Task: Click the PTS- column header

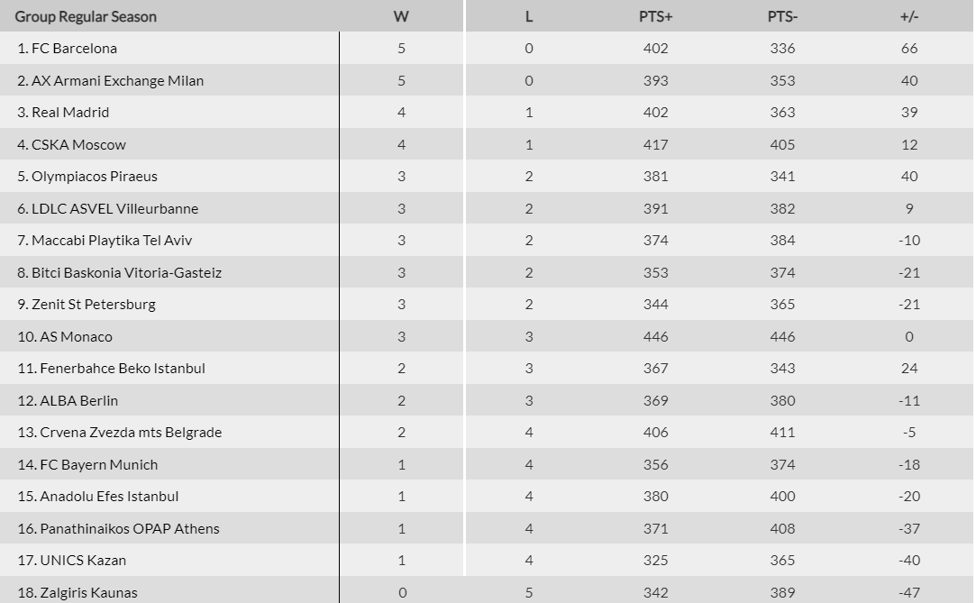Action: pyautogui.click(x=782, y=17)
